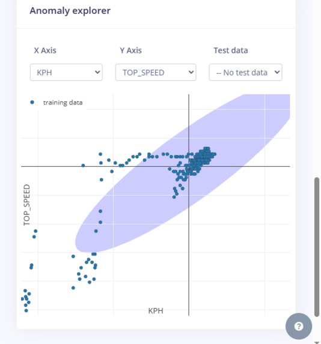
Task: Click the chevron on the No test data dropdown
Action: (277, 72)
